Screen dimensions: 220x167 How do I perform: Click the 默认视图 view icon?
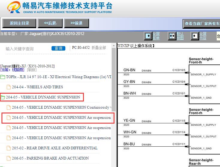coord(172,36)
